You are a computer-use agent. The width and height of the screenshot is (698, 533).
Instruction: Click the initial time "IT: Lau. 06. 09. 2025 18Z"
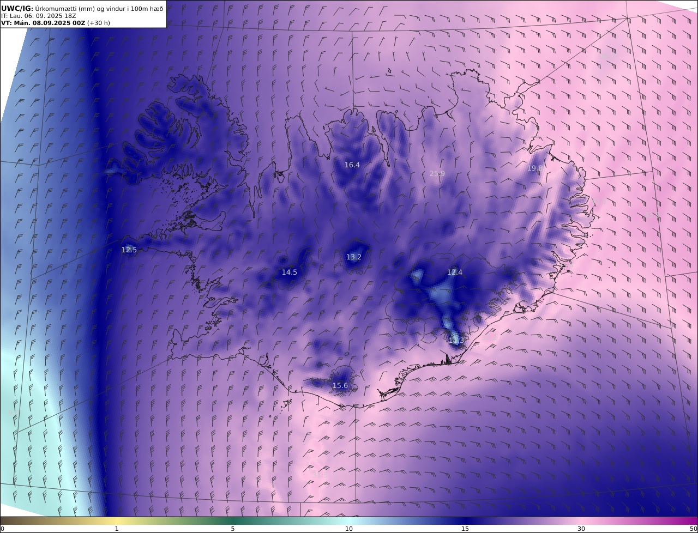click(x=38, y=16)
